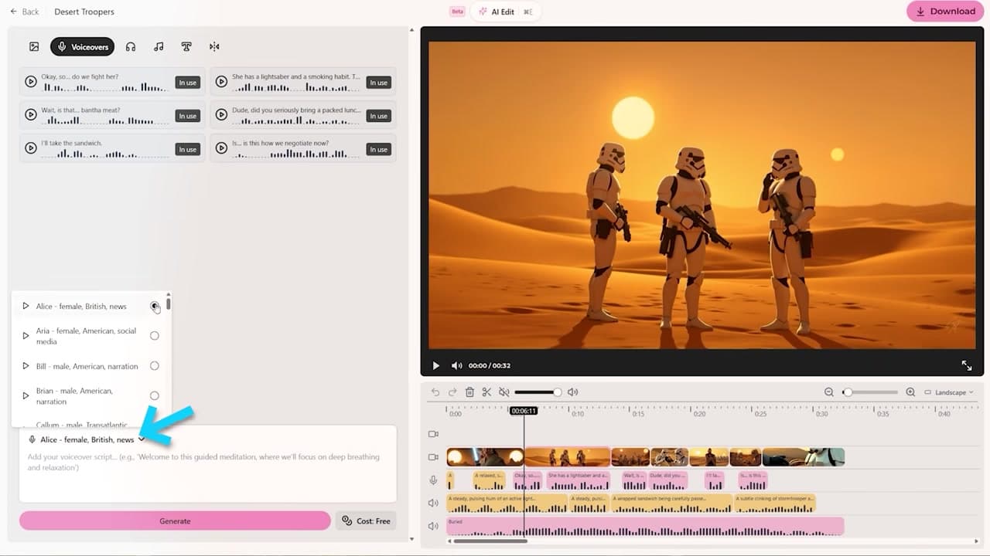This screenshot has height=556, width=990.
Task: Click the voice list scrollbar
Action: (x=169, y=303)
